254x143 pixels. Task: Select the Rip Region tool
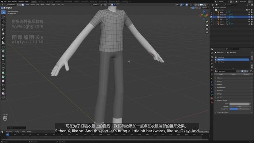(3, 98)
